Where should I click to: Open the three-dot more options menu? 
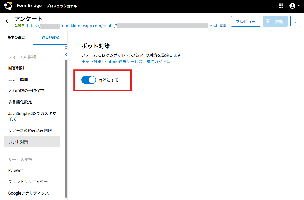296,21
